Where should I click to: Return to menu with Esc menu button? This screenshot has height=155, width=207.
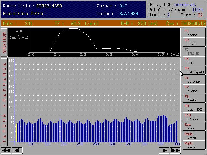[x=194, y=126]
